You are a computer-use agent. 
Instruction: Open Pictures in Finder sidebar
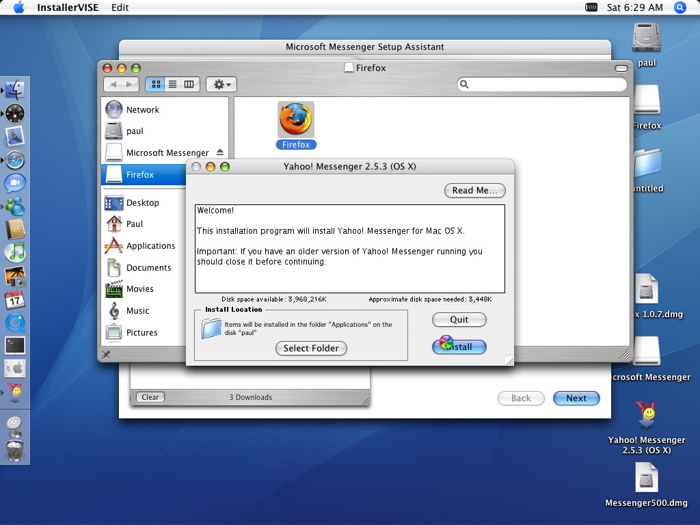[144, 333]
